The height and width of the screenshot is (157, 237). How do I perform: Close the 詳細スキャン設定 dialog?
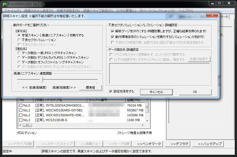212,15
